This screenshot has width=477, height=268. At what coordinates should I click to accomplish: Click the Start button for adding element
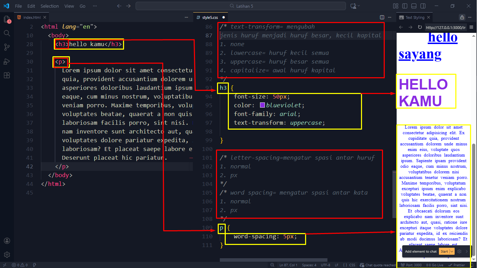[444, 251]
